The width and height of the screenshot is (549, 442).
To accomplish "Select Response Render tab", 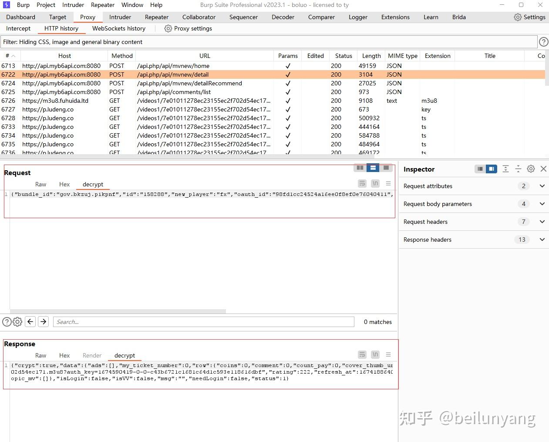I will [92, 355].
